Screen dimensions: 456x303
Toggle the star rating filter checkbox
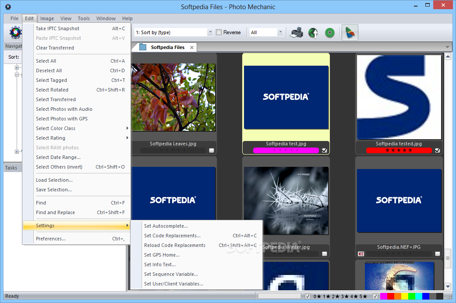tap(308, 296)
